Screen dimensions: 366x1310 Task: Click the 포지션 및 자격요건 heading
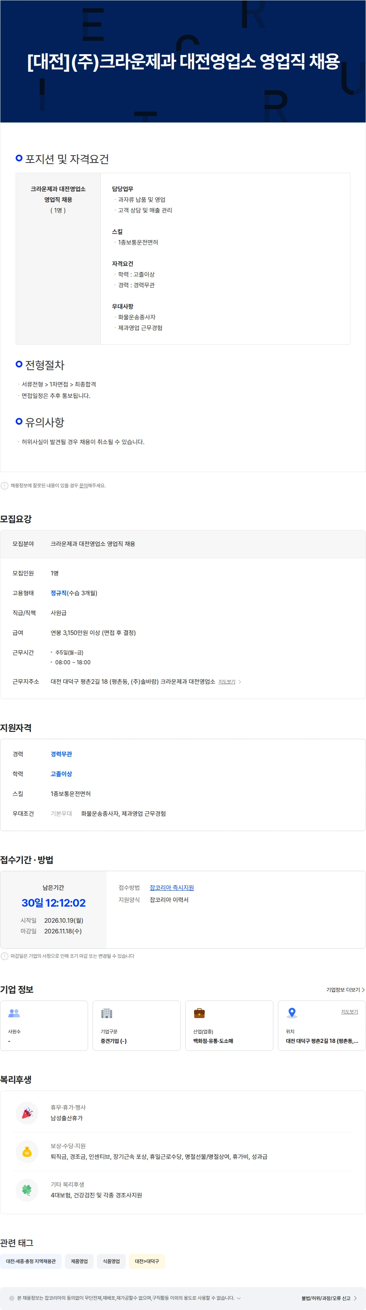[x=67, y=159]
